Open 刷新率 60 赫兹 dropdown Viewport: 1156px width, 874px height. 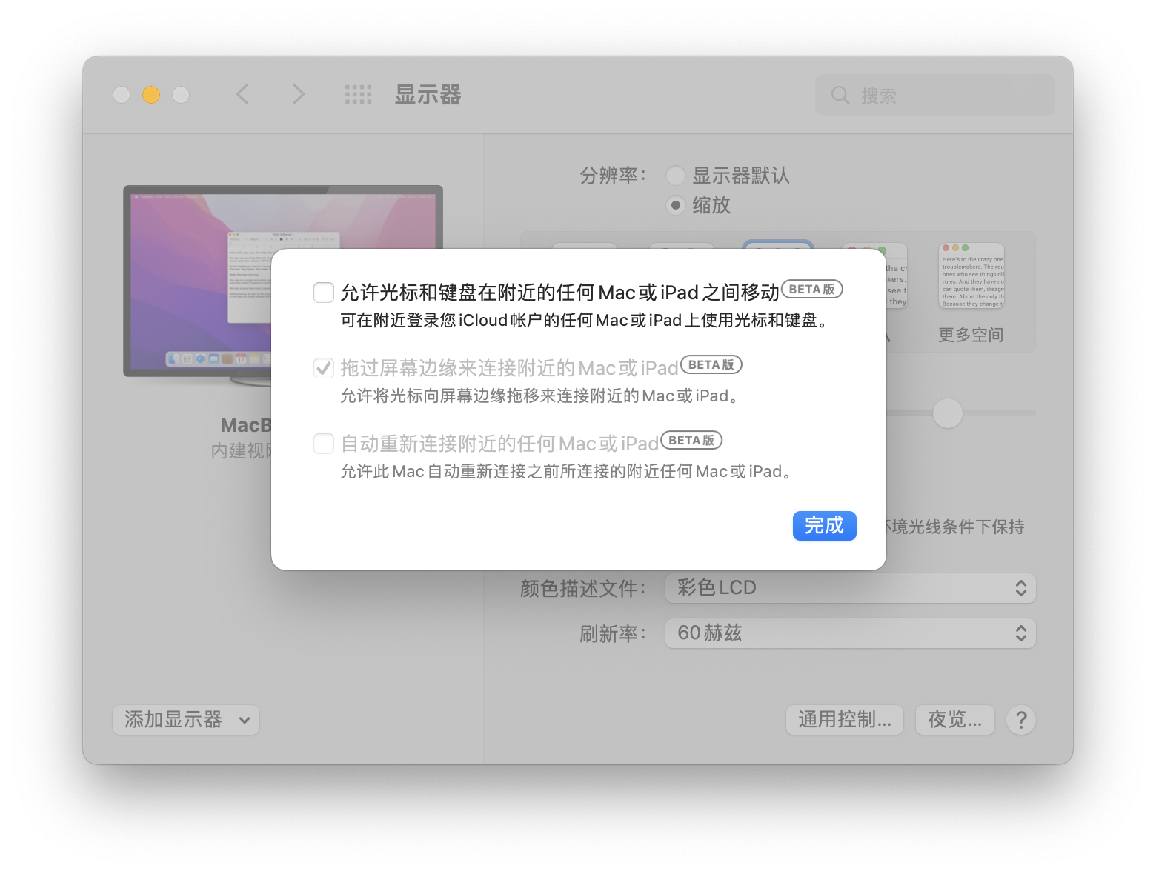850,633
